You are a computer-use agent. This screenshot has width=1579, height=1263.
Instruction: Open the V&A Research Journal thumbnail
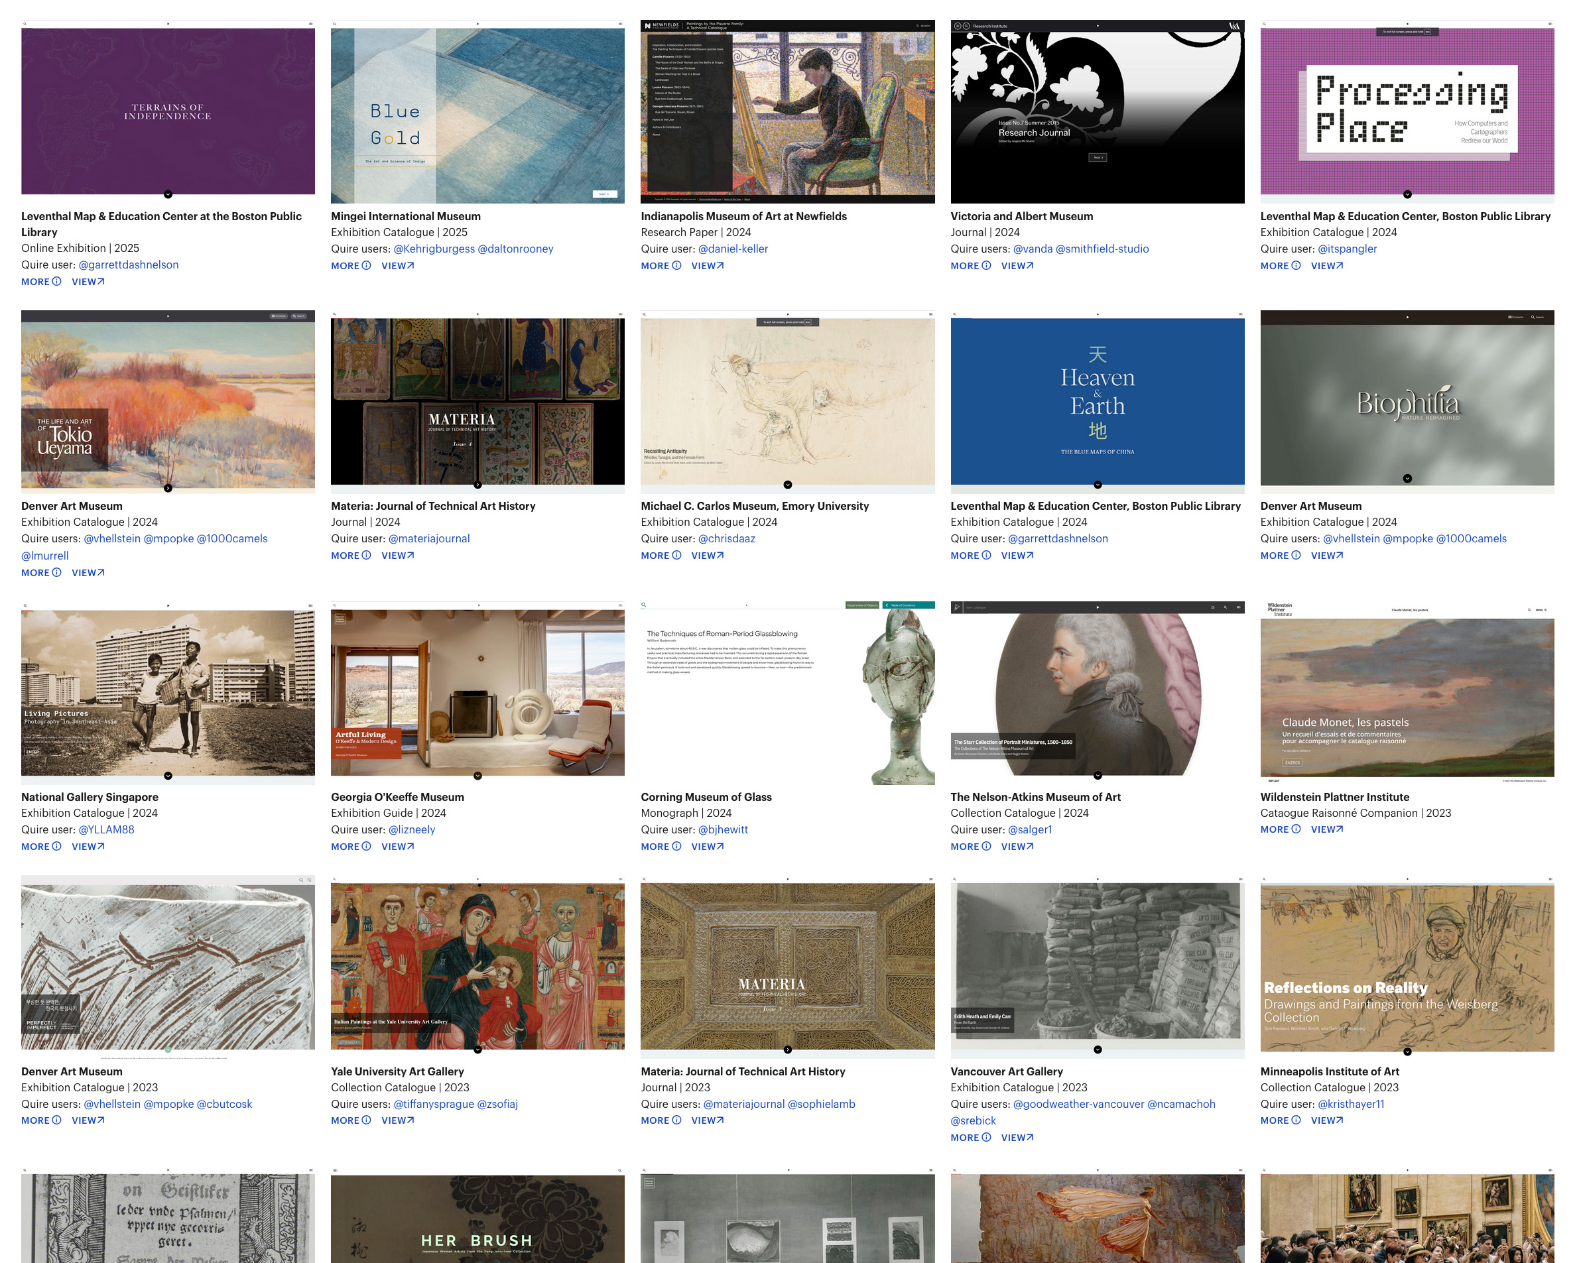tap(1097, 111)
